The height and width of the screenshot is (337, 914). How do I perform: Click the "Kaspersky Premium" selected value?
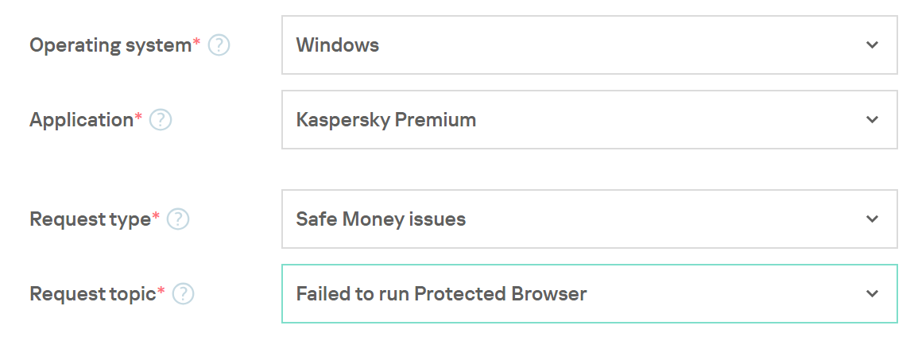point(386,120)
